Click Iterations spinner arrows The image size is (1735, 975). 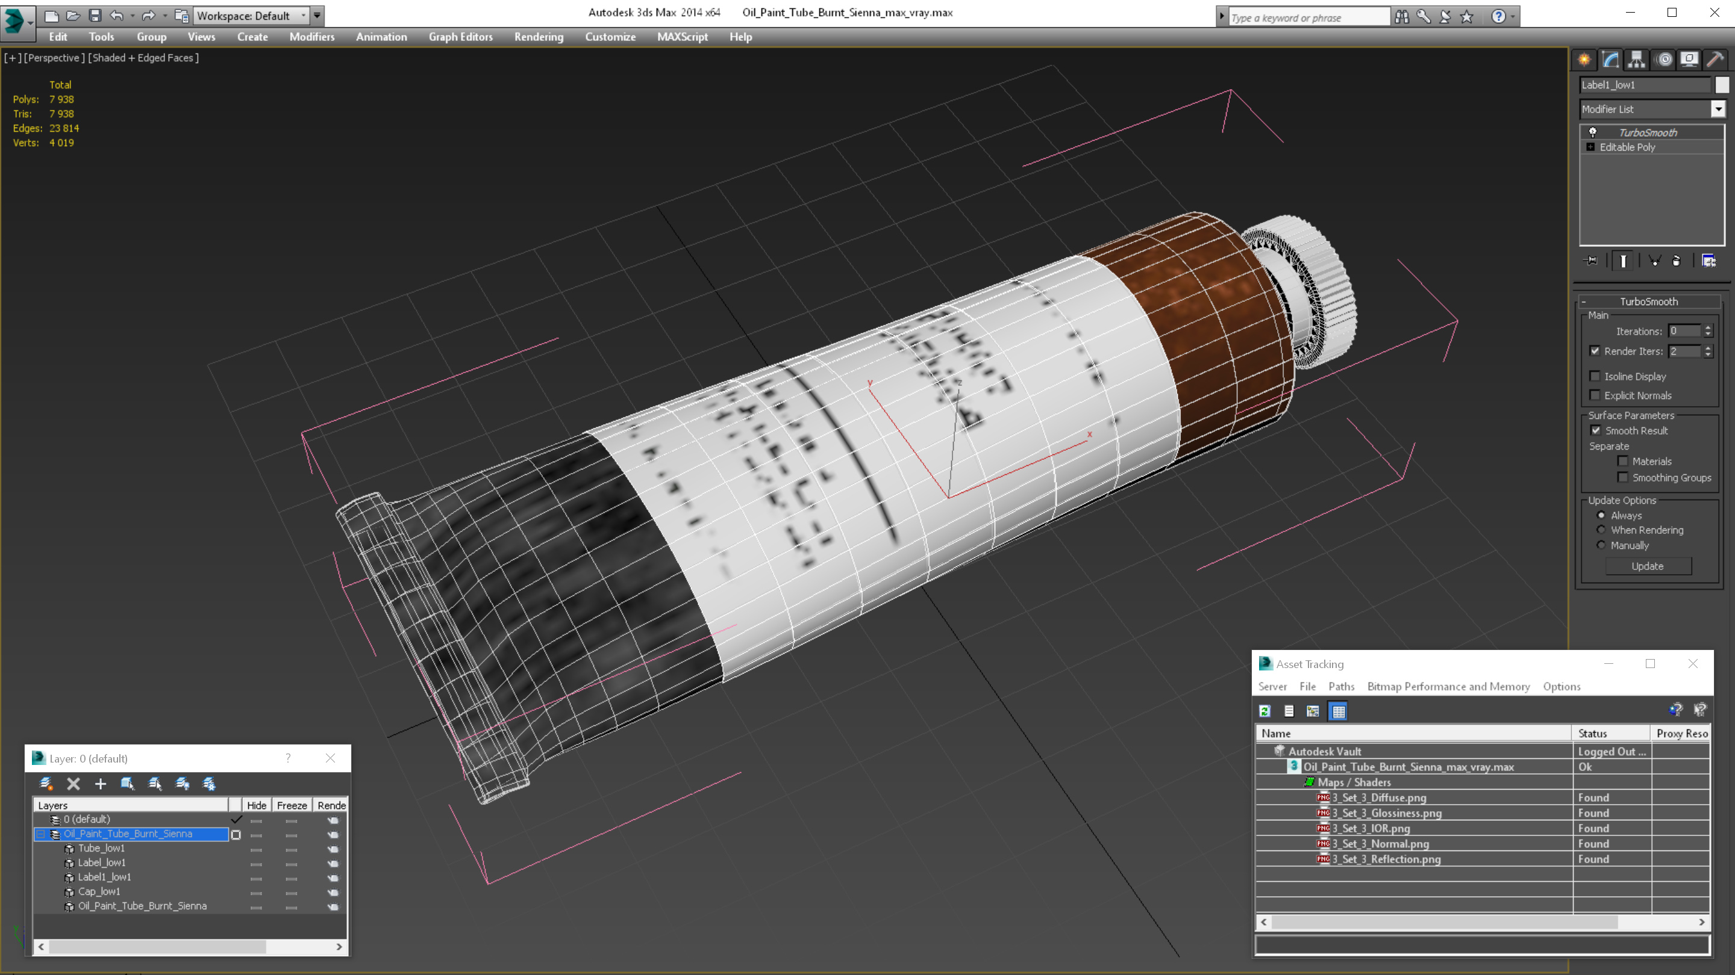[x=1707, y=330]
